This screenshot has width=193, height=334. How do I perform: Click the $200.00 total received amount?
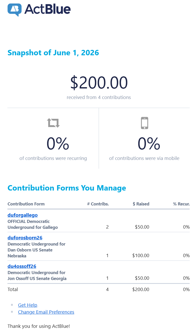(x=99, y=83)
